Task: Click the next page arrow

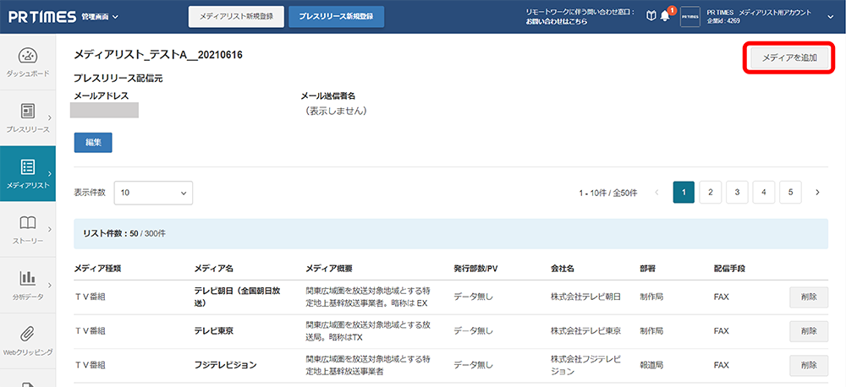Action: coord(817,192)
